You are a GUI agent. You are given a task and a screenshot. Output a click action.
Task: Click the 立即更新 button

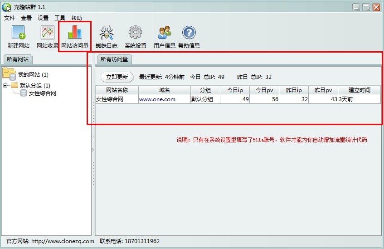click(x=117, y=77)
